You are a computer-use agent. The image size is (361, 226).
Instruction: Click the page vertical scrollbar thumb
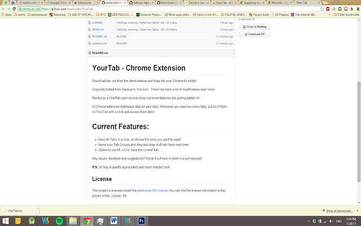tap(359, 132)
